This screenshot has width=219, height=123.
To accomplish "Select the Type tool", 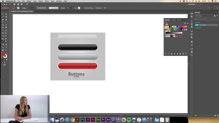I will [x=3, y=22].
